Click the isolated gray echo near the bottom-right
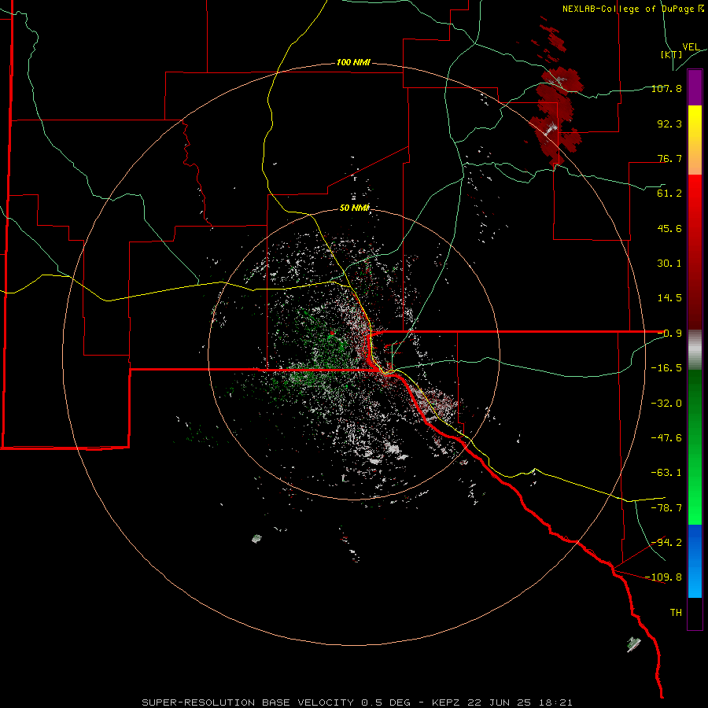The width and height of the screenshot is (708, 708). coord(633,643)
